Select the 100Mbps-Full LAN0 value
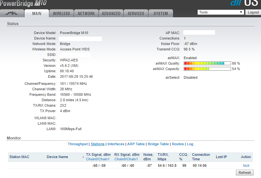The width and height of the screenshot is (261, 178). point(71,129)
